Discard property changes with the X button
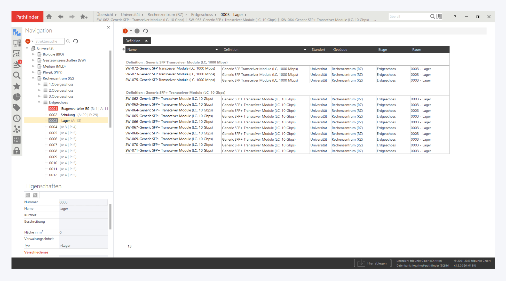The width and height of the screenshot is (506, 281). pyautogui.click(x=35, y=195)
